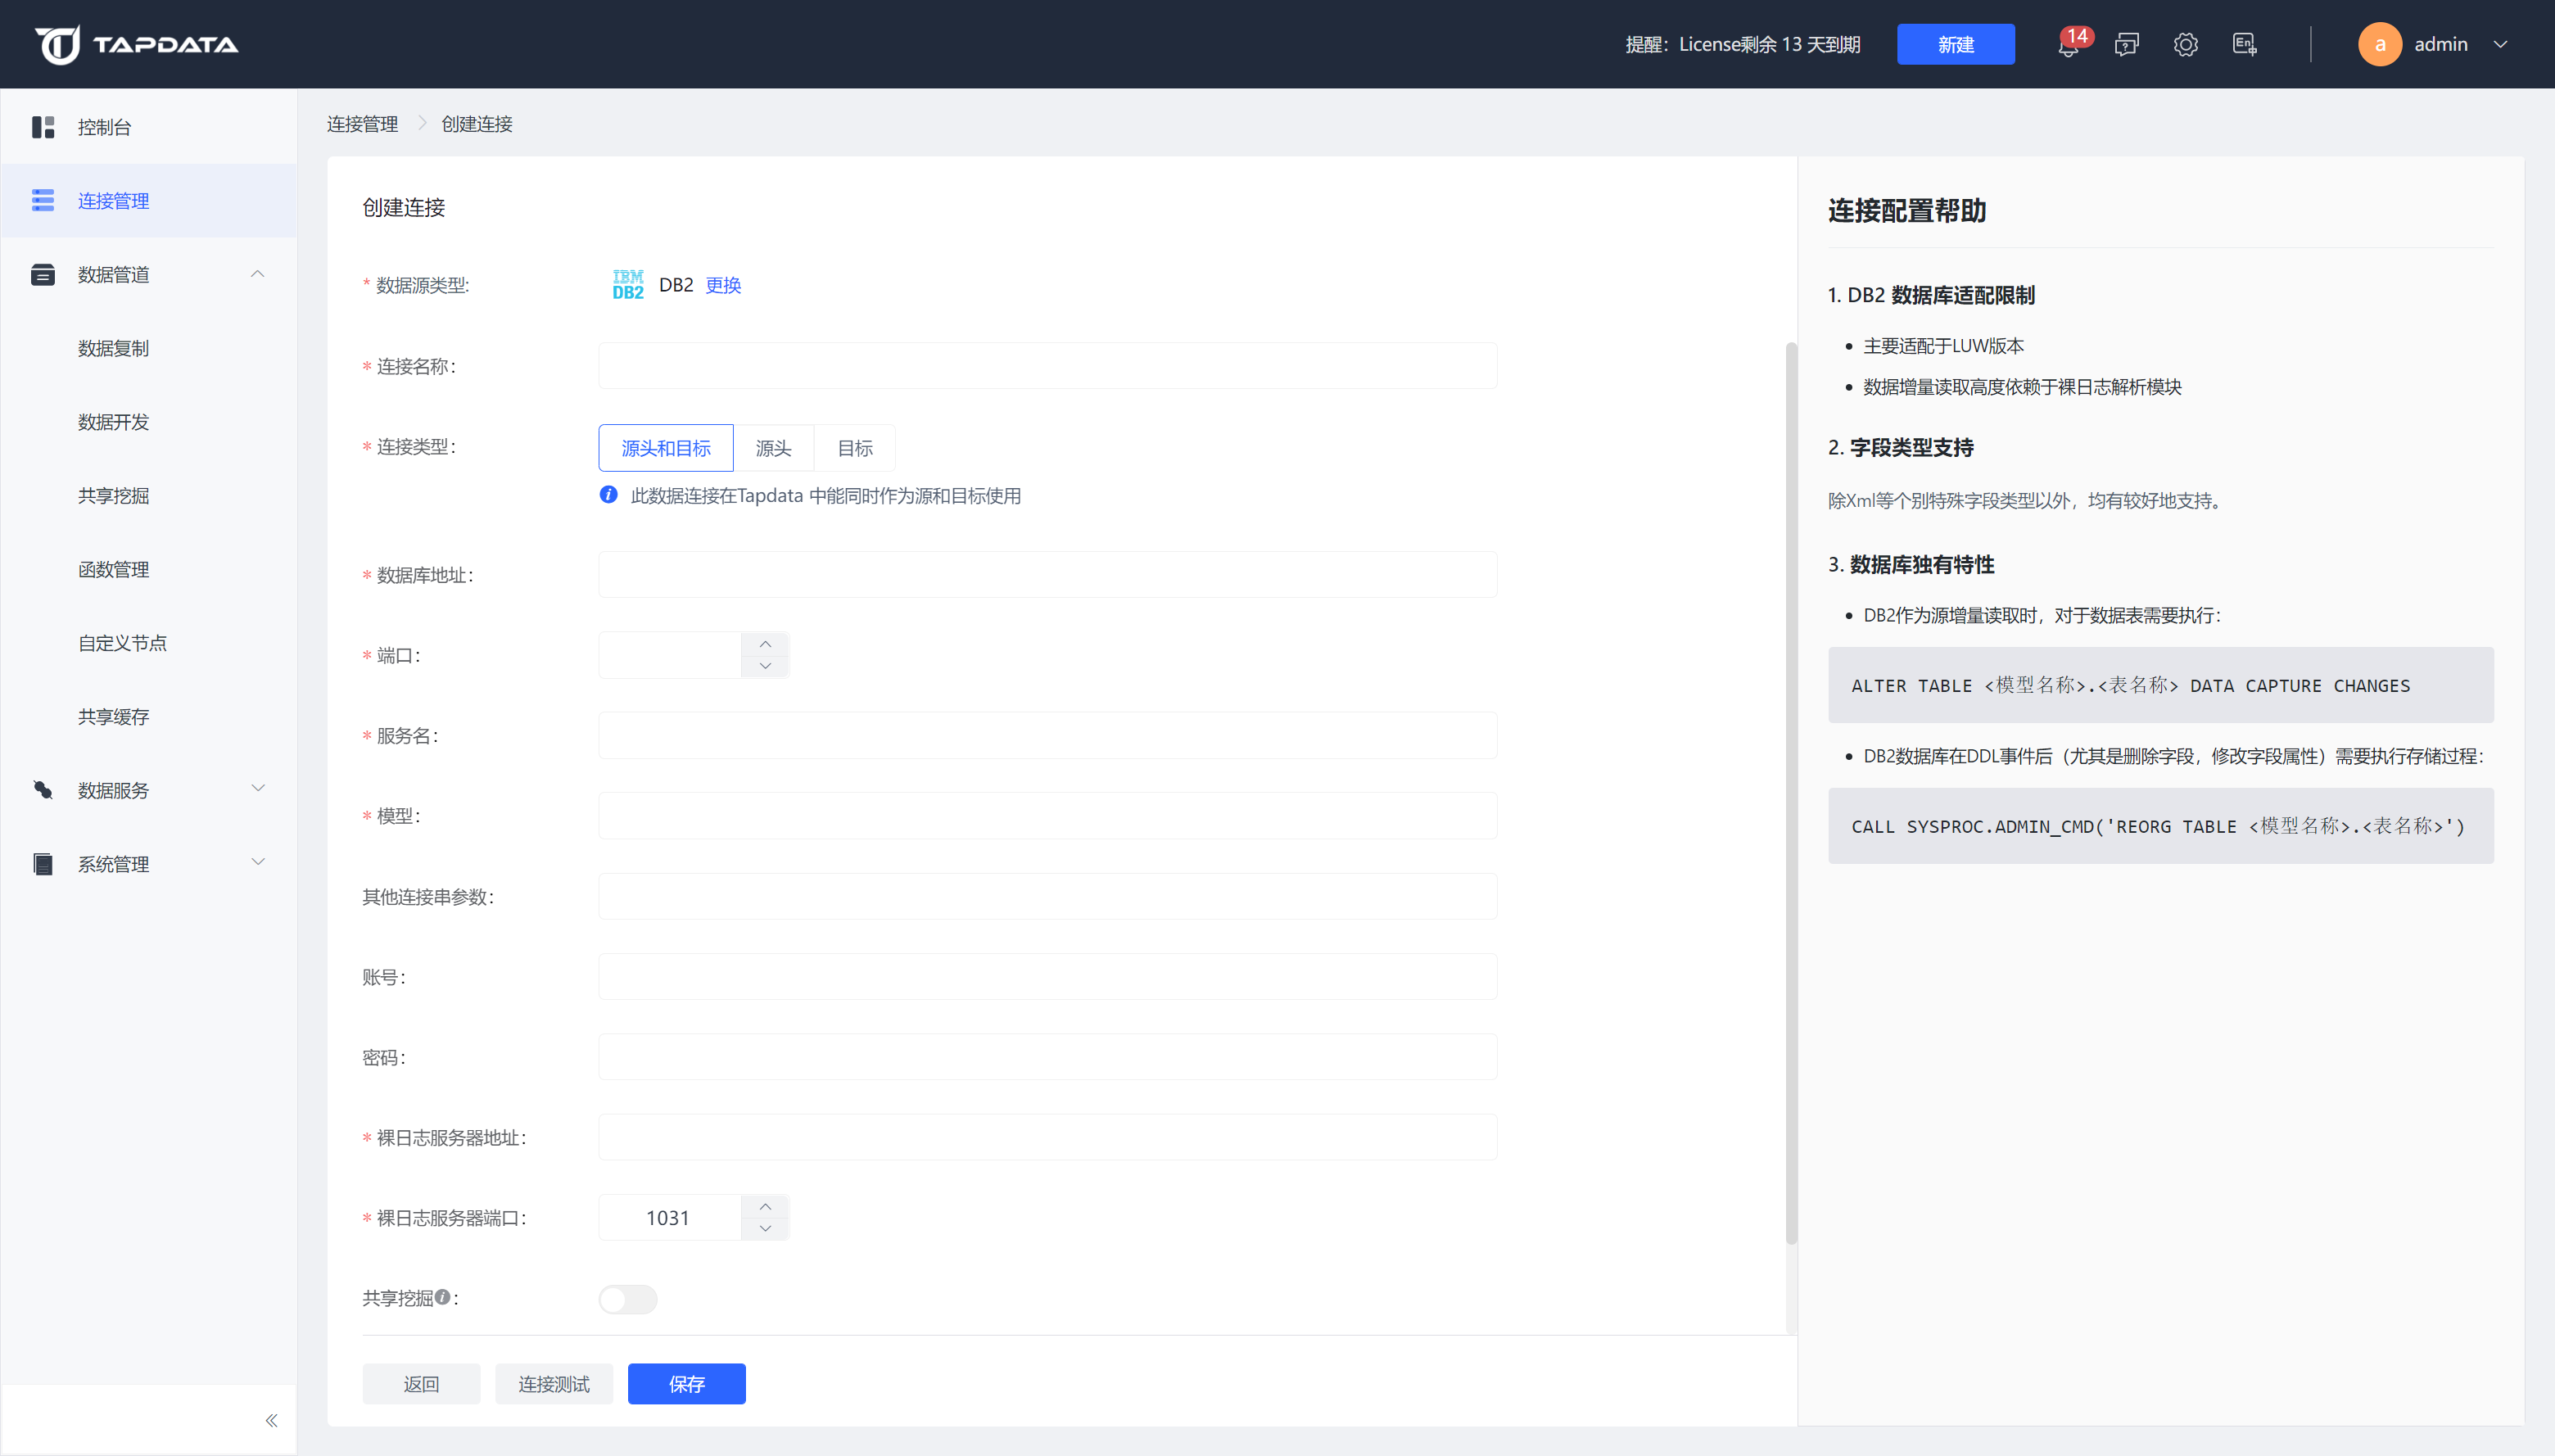Viewport: 2555px width, 1456px height.
Task: Click the language switch icon
Action: tap(2244, 45)
